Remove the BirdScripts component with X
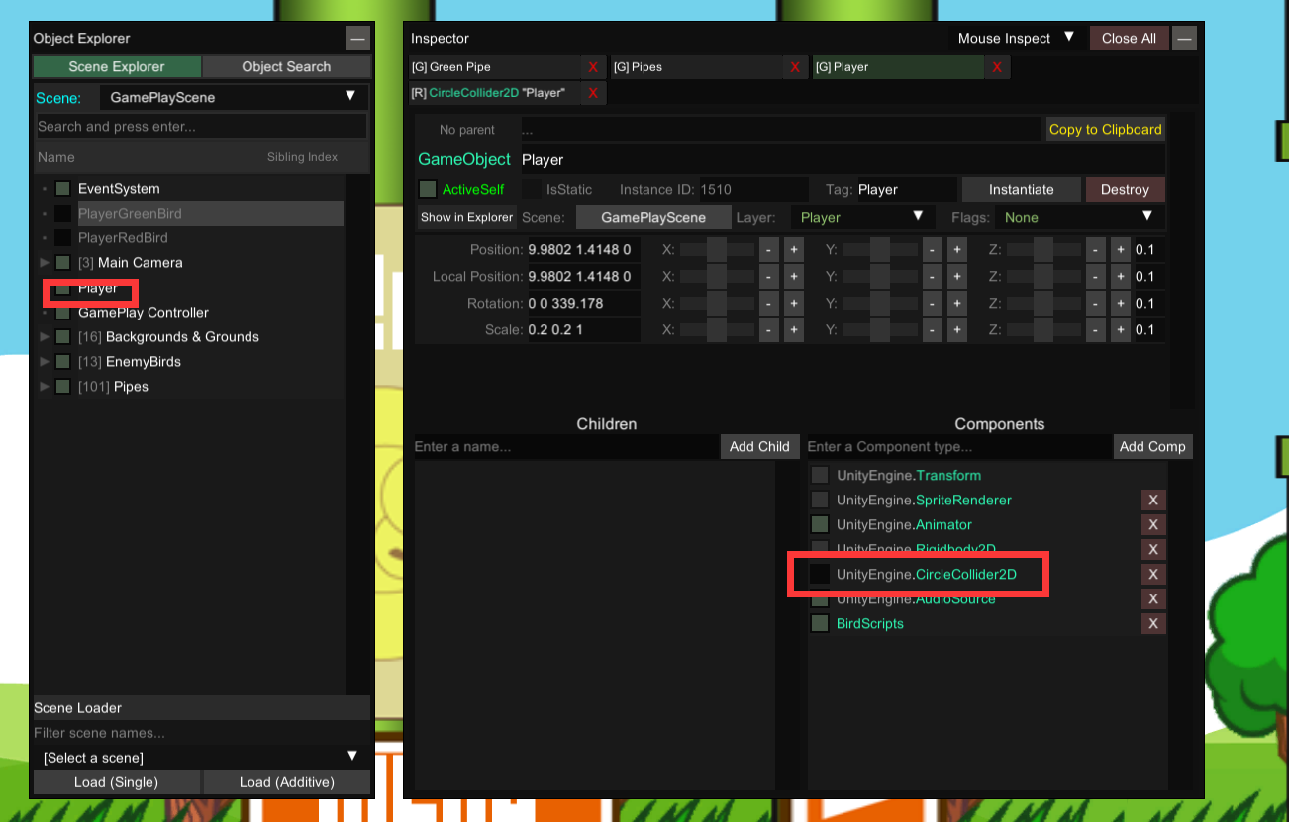Screen dimensions: 1289x822 1152,624
